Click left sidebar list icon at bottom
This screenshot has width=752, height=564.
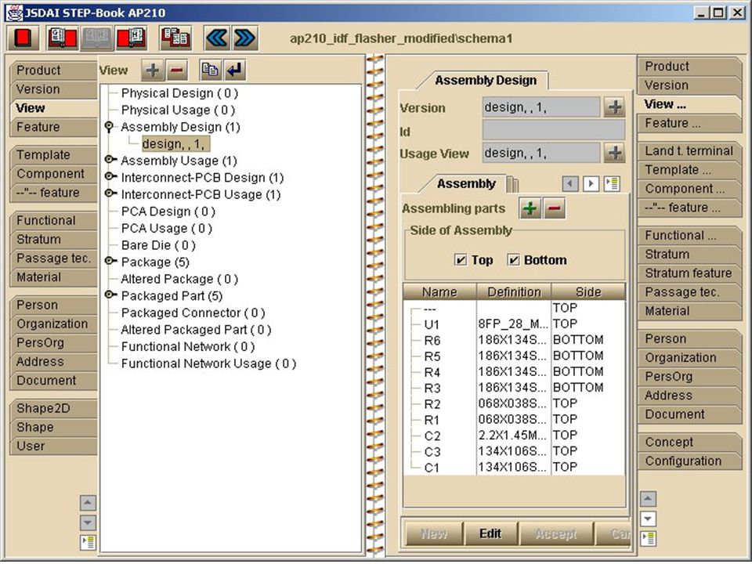pyautogui.click(x=88, y=542)
